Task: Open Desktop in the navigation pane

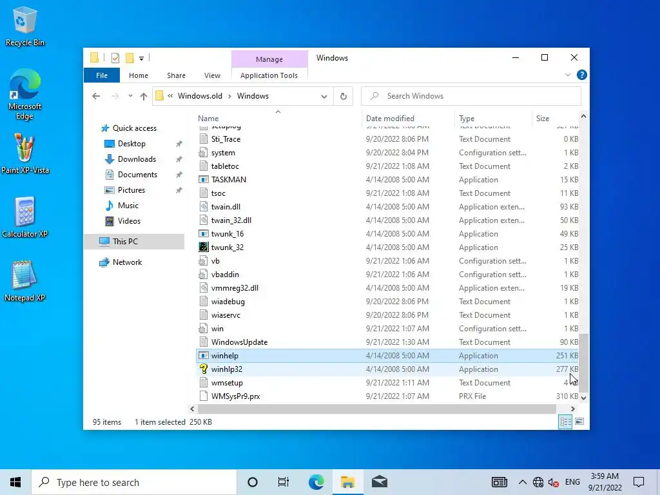Action: 131,144
